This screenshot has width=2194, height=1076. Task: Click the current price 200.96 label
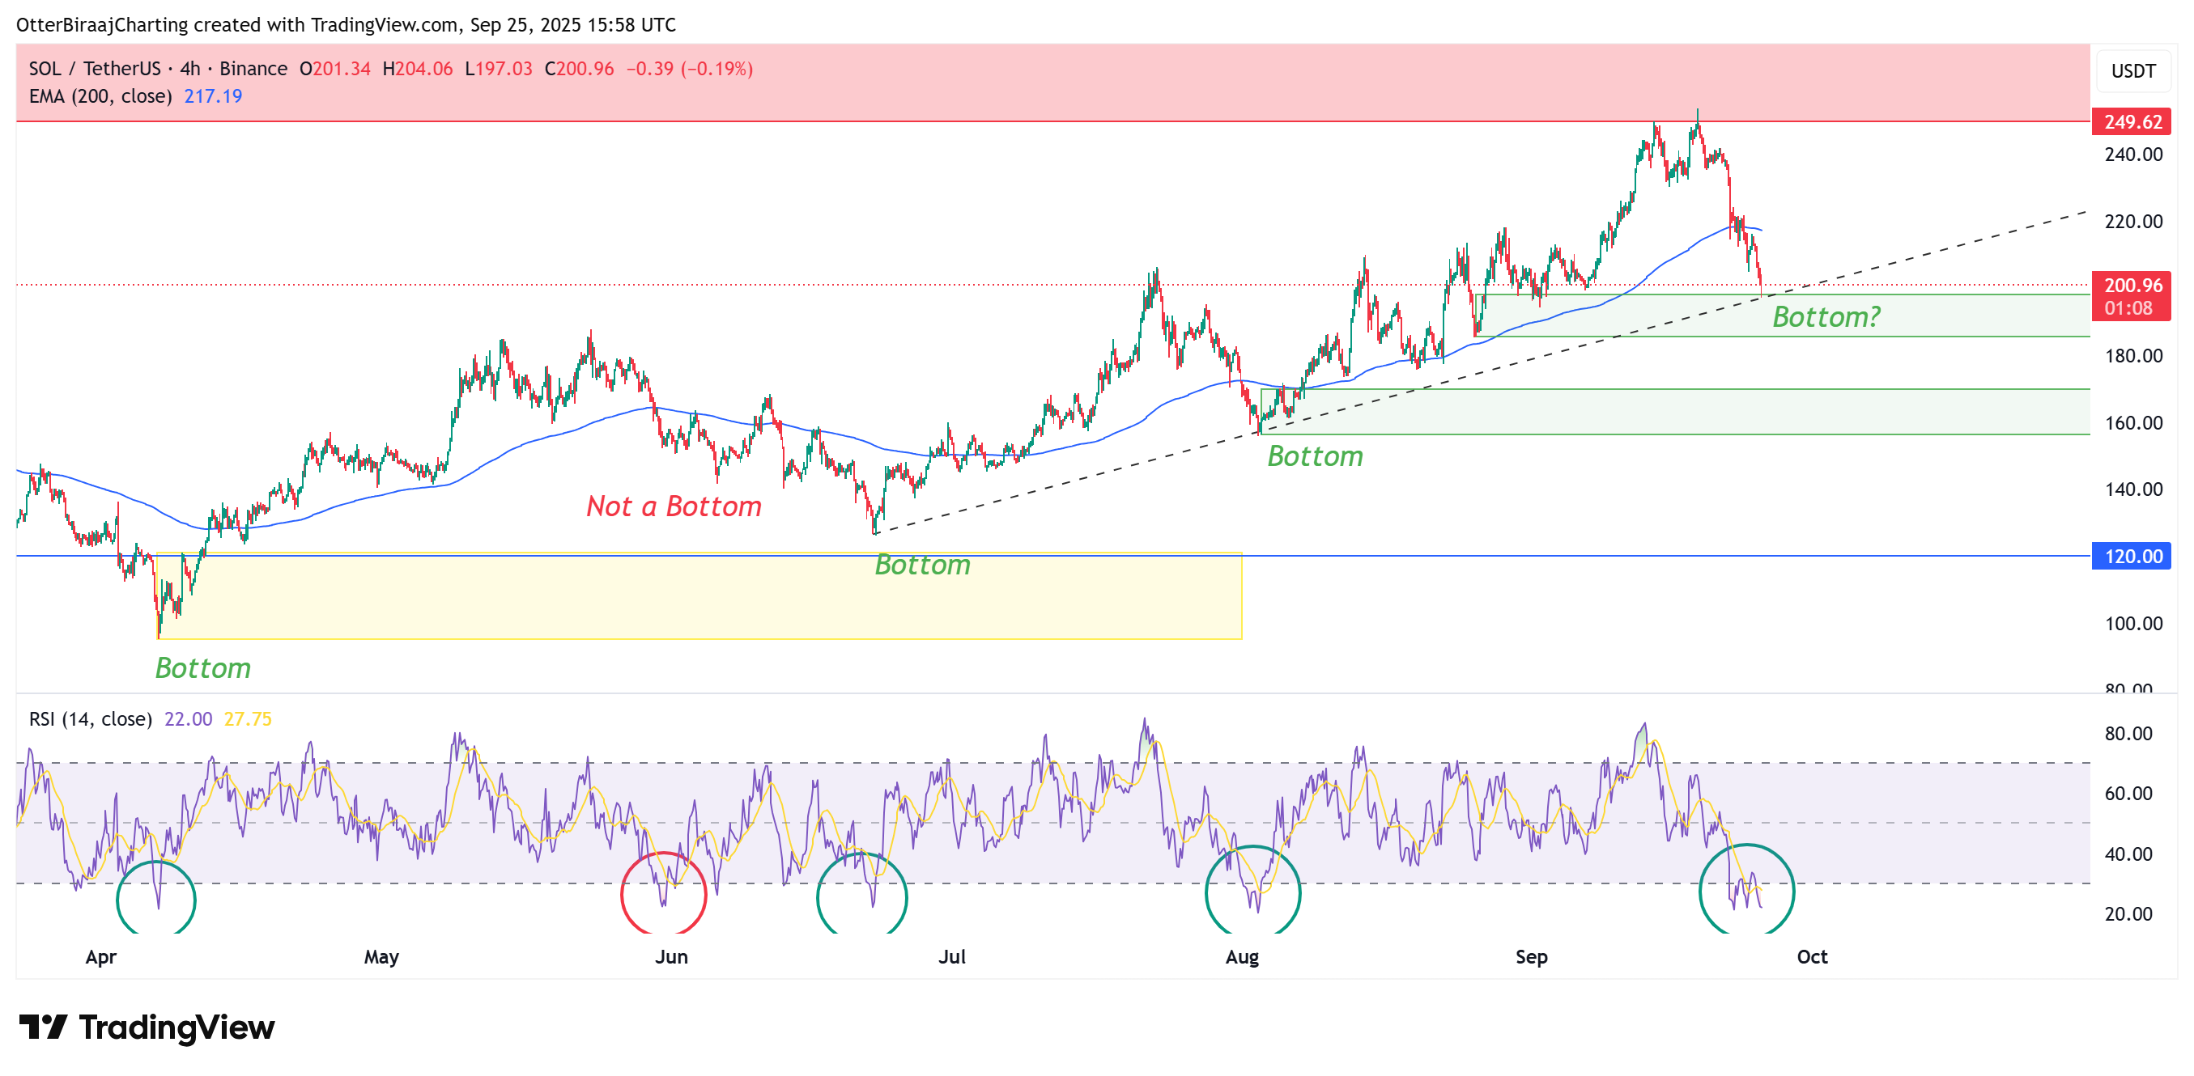(2132, 286)
